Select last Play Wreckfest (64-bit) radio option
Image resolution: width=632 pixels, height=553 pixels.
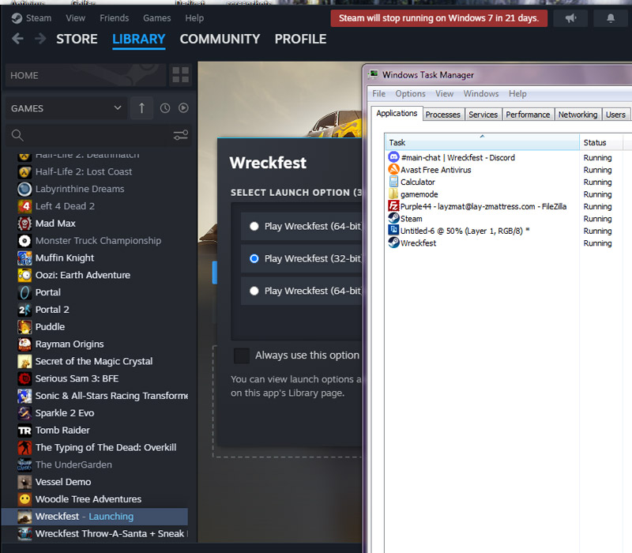click(254, 291)
